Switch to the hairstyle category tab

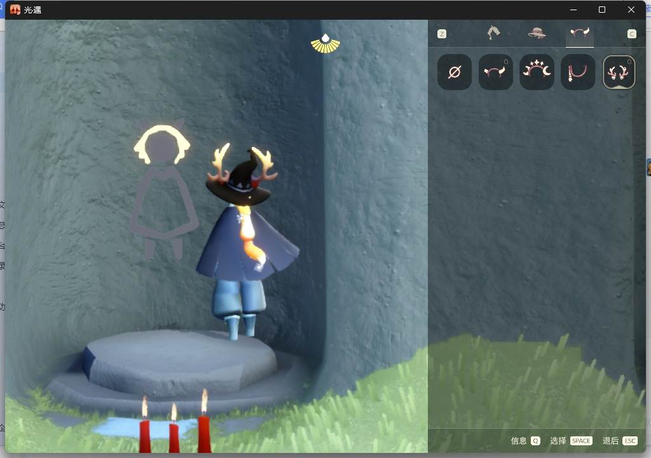pos(493,33)
